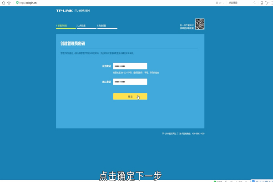Screen dimensions: 273x182
Task: Click the IE compatibility mode icon
Action: (220, 3)
